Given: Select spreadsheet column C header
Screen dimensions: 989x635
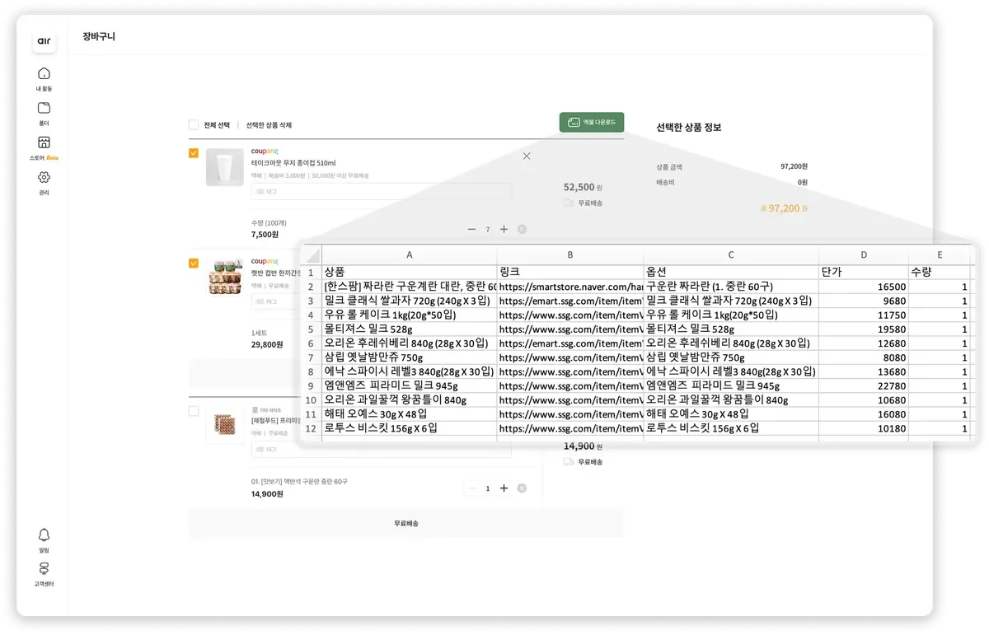Looking at the screenshot, I should click(x=731, y=255).
